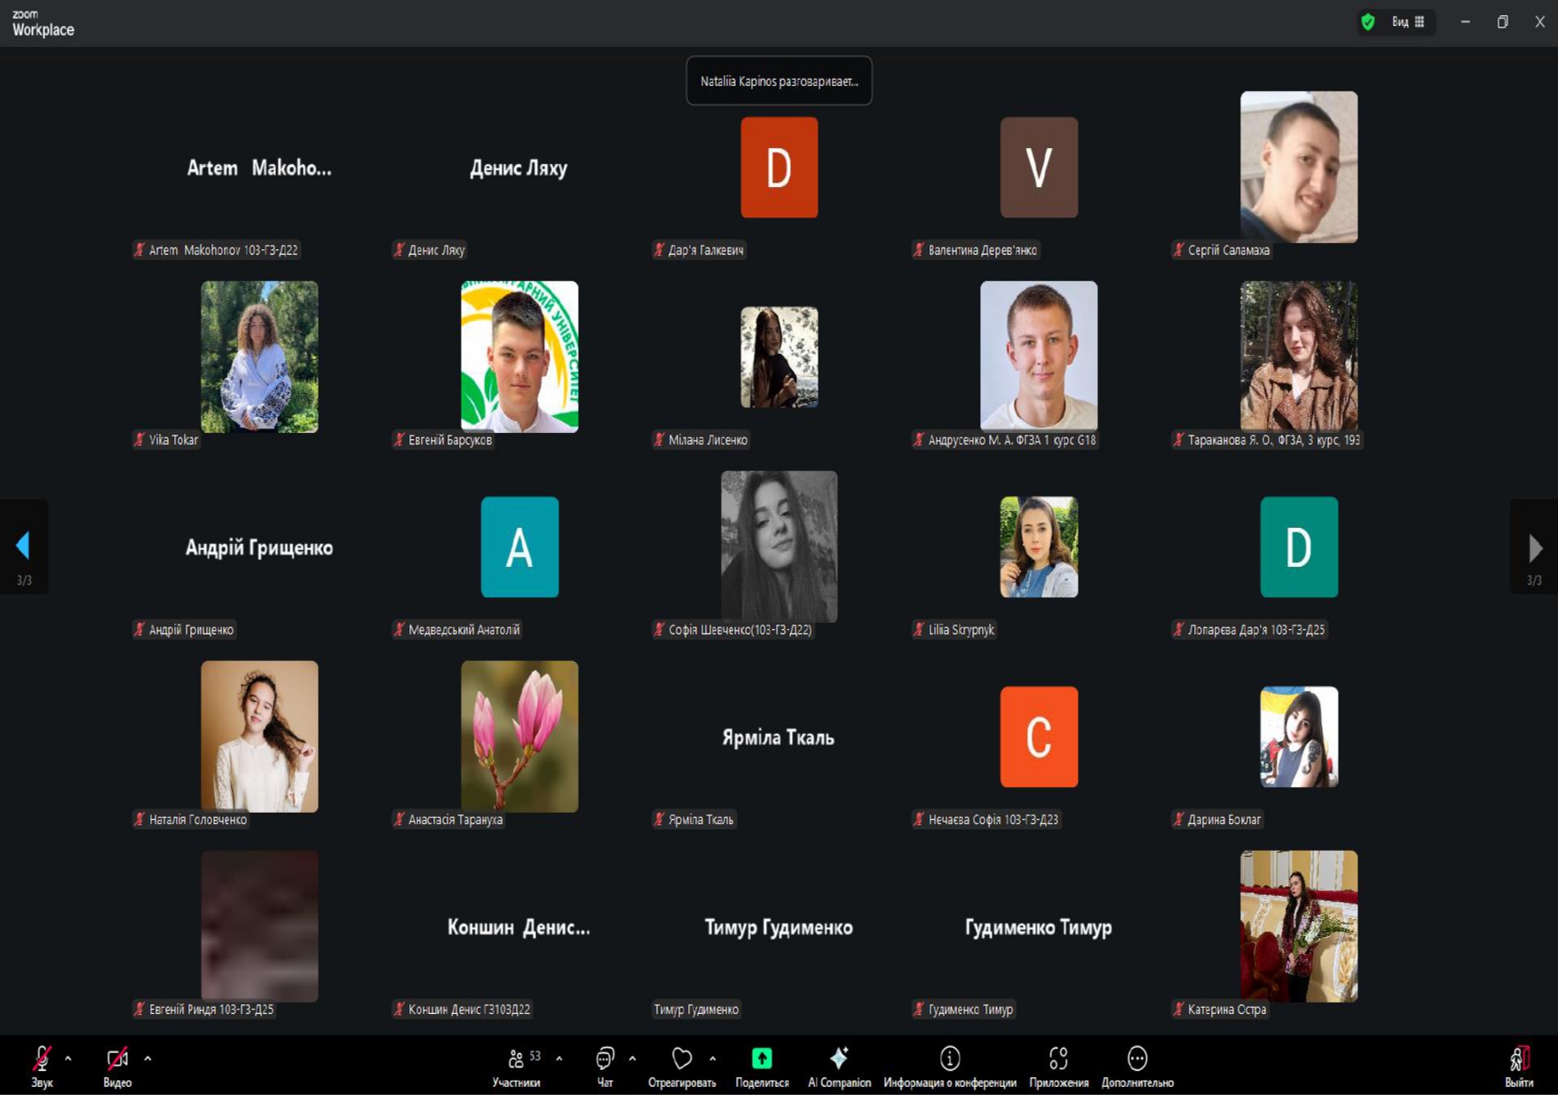Select Дар'я Галкевич's orange D avatar tile

[779, 168]
